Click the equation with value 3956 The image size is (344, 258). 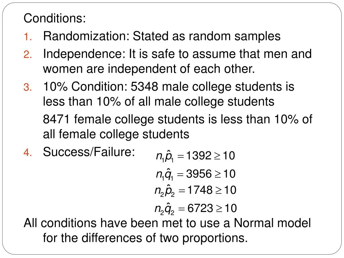196,174
